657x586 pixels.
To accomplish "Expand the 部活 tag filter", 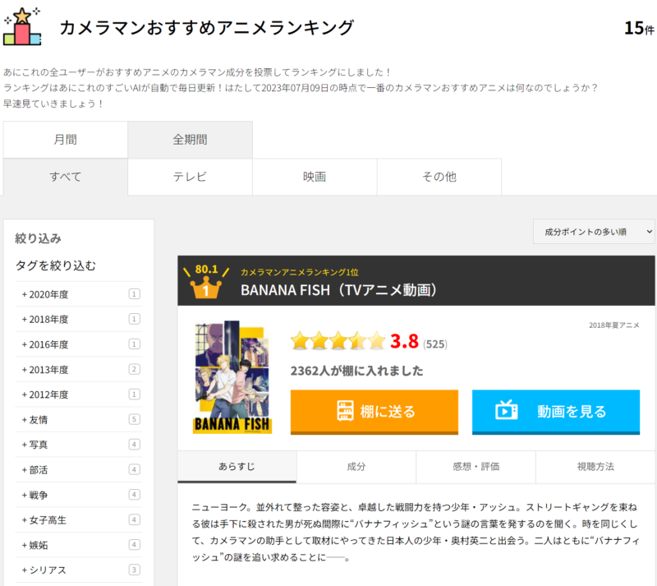I will click(x=79, y=470).
